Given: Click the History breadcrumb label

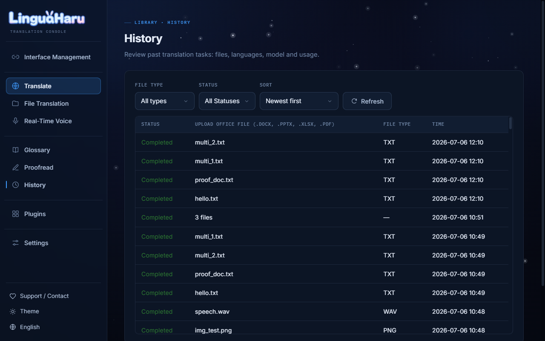Looking at the screenshot, I should tap(179, 22).
